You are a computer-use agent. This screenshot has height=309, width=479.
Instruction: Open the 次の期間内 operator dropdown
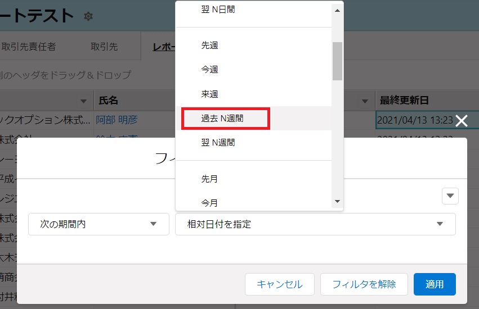tap(99, 224)
